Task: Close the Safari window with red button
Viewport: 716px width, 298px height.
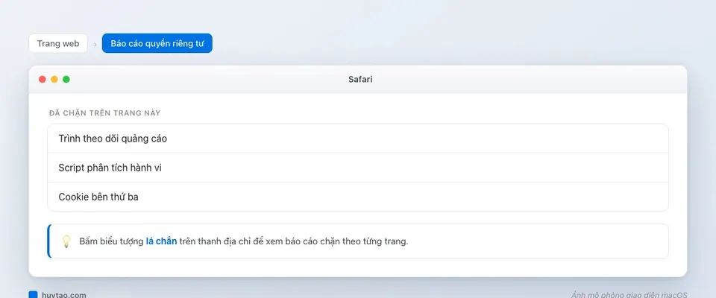Action: (43, 80)
